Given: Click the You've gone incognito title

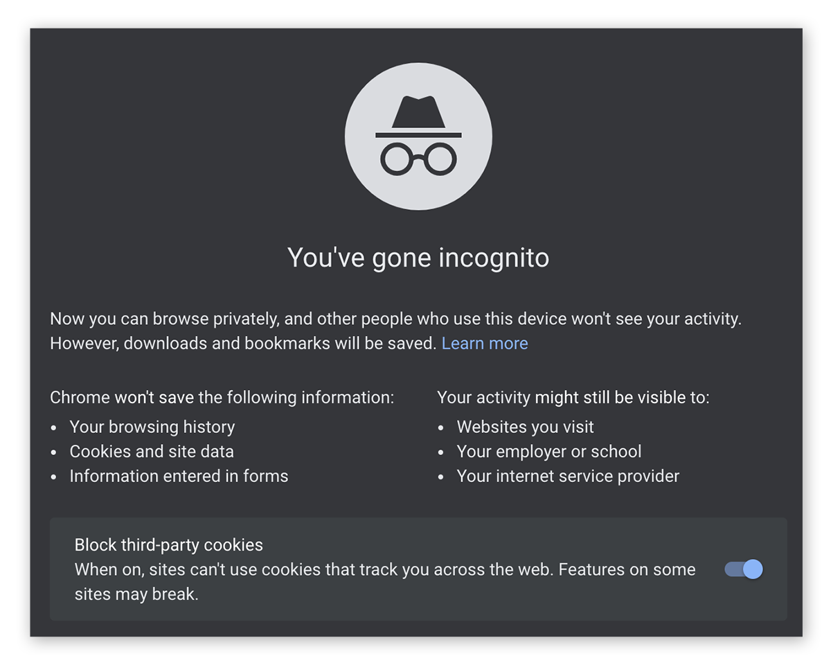Looking at the screenshot, I should click(x=418, y=257).
